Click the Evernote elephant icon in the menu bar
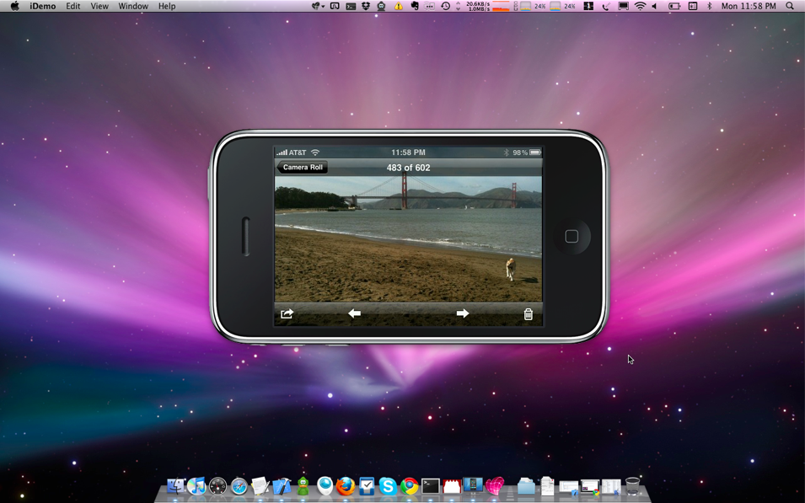This screenshot has width=805, height=503. [x=415, y=6]
